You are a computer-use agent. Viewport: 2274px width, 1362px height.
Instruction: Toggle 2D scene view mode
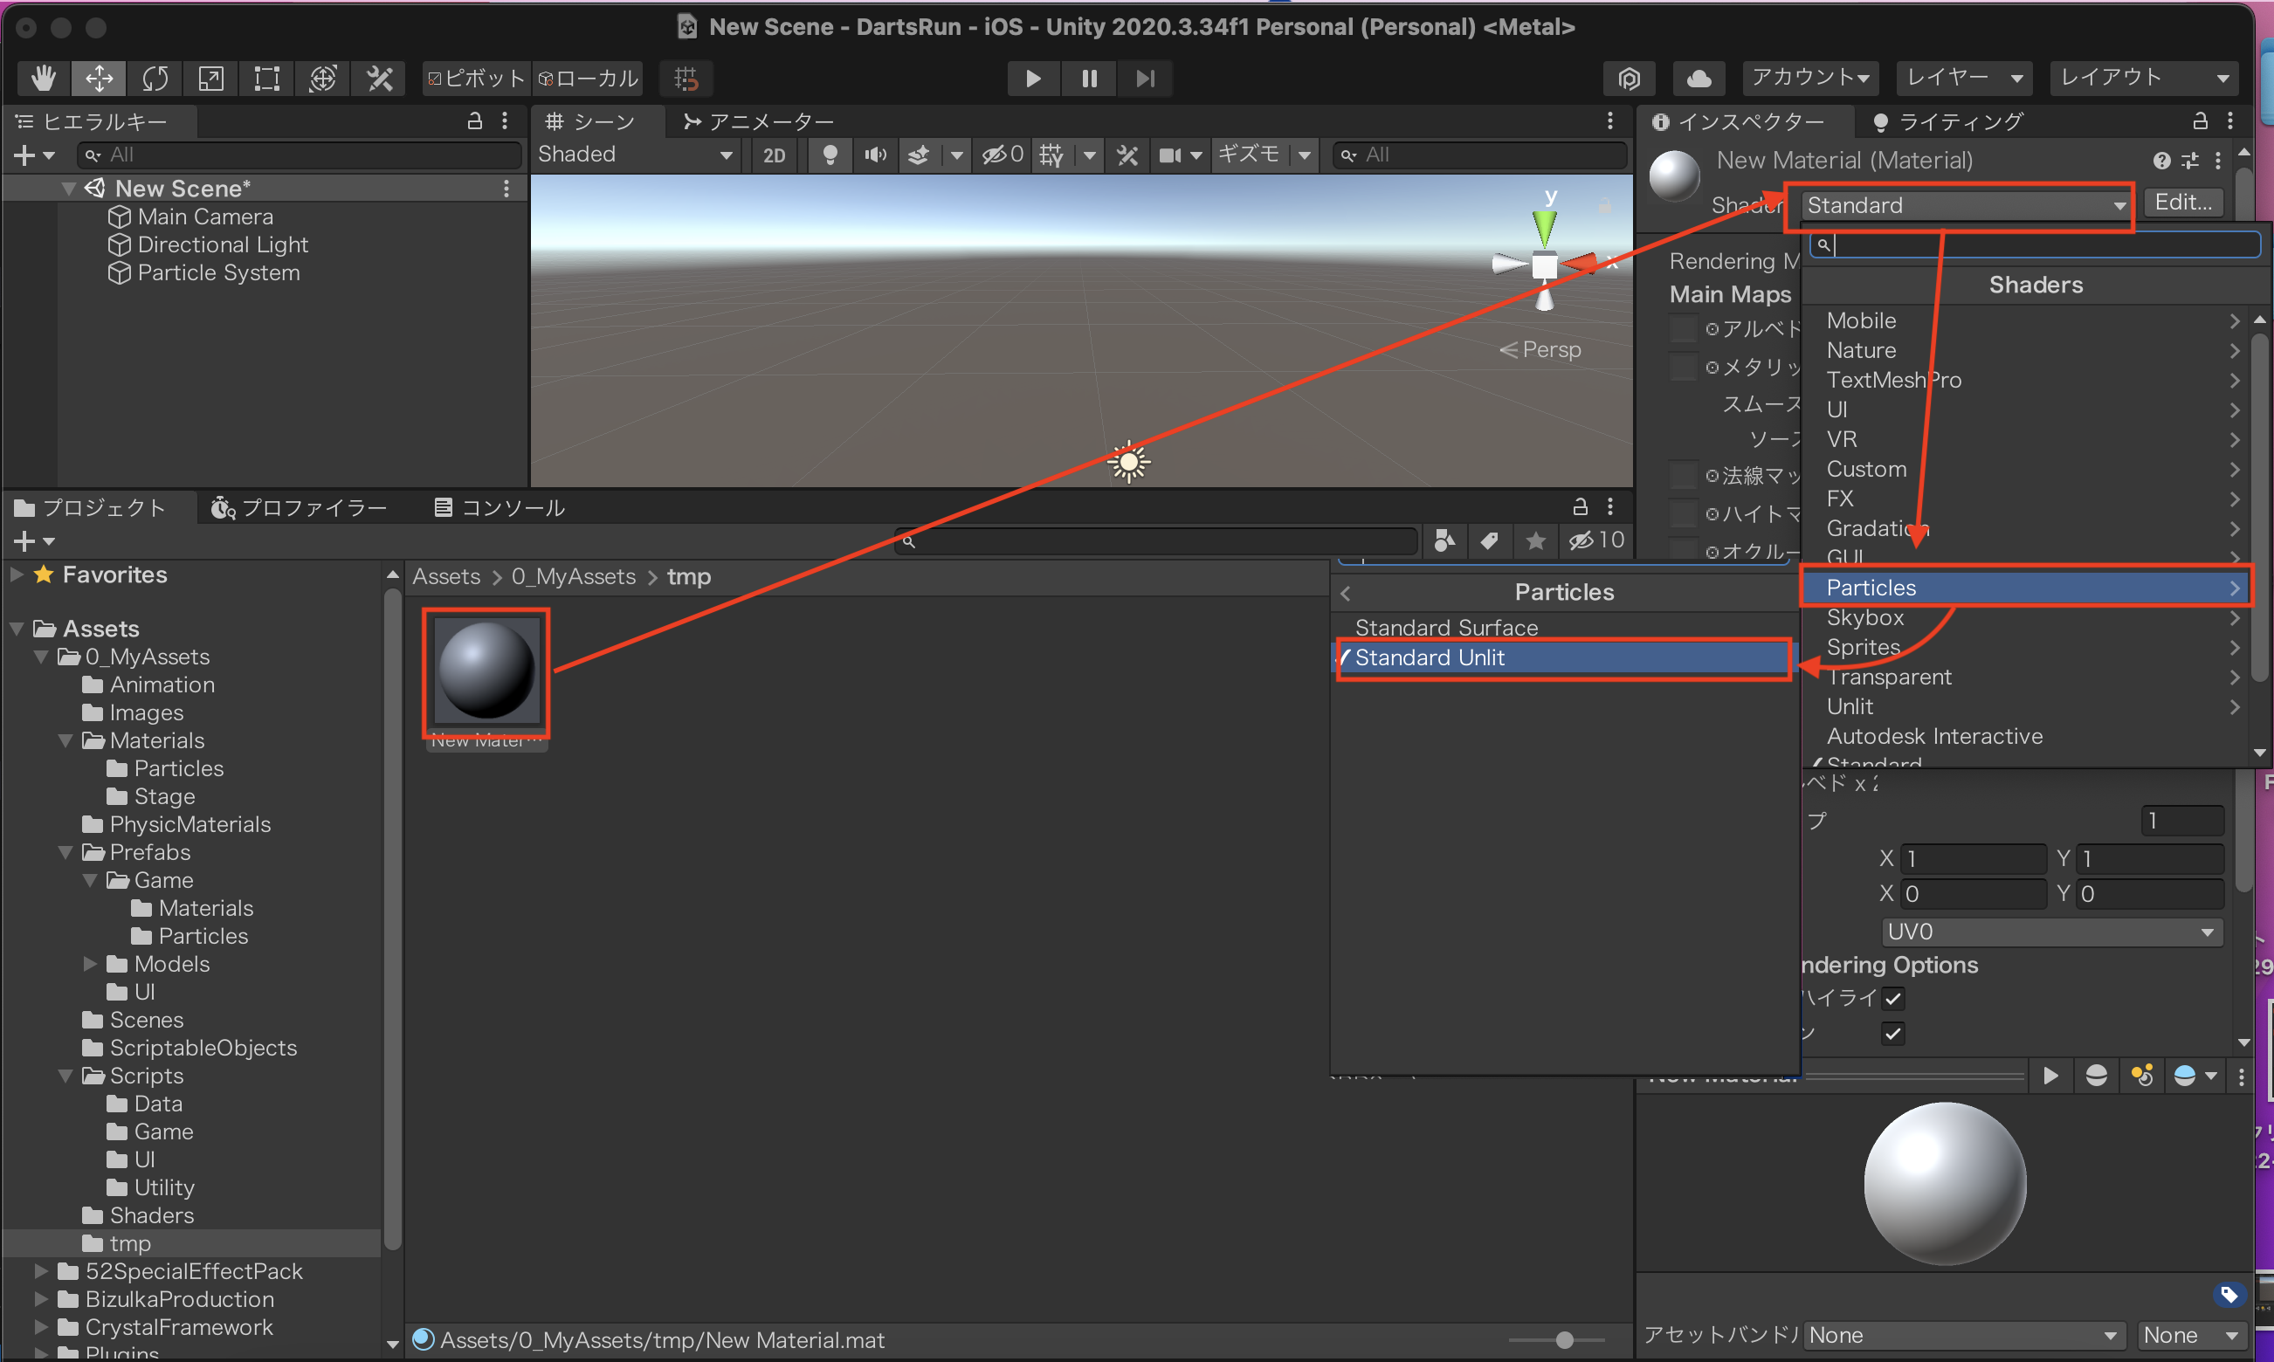click(x=774, y=155)
